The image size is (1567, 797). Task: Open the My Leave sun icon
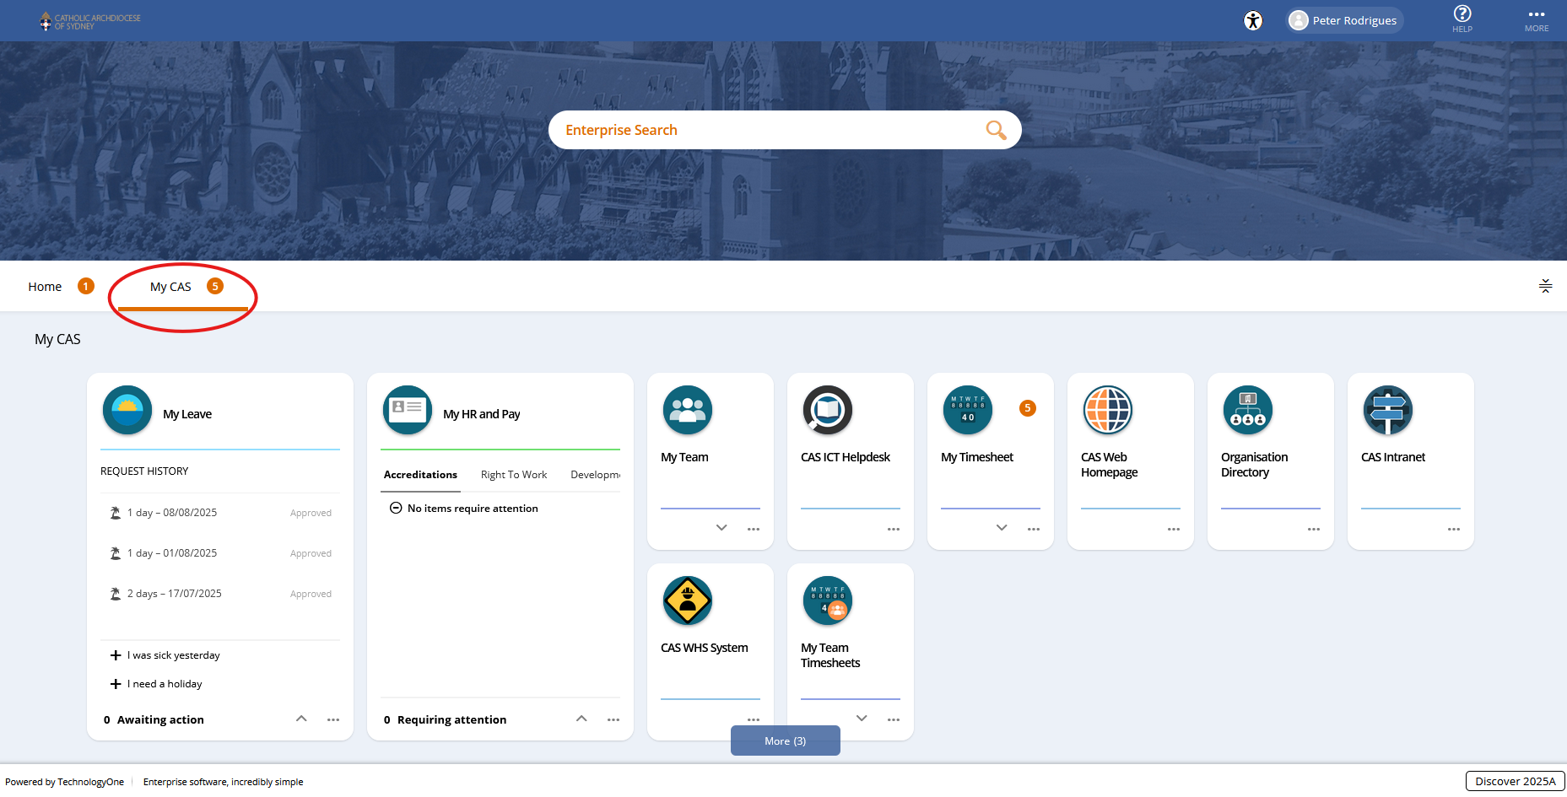tap(127, 411)
